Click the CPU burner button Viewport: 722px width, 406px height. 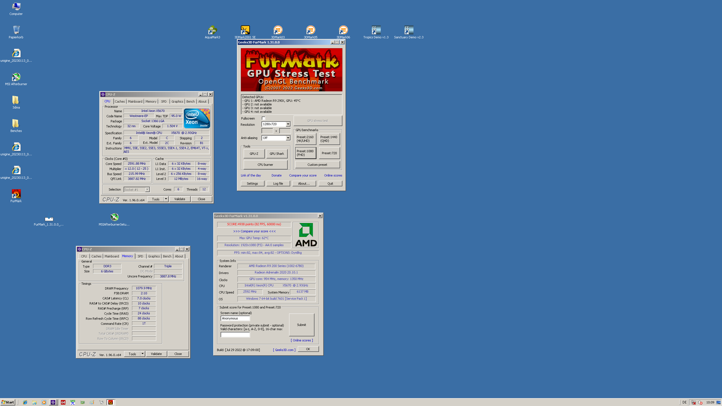265,165
